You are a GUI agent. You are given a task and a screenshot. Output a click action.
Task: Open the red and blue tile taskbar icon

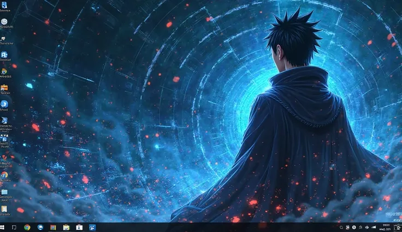[53, 227]
